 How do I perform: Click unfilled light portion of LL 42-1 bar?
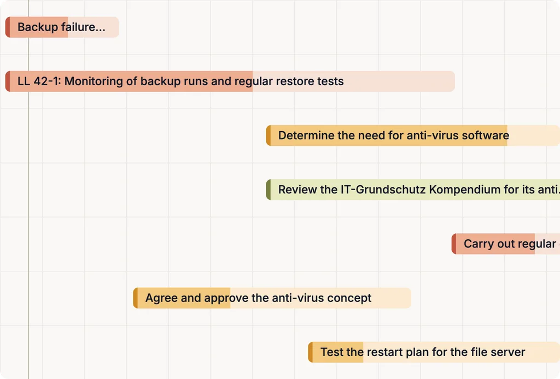coord(354,81)
